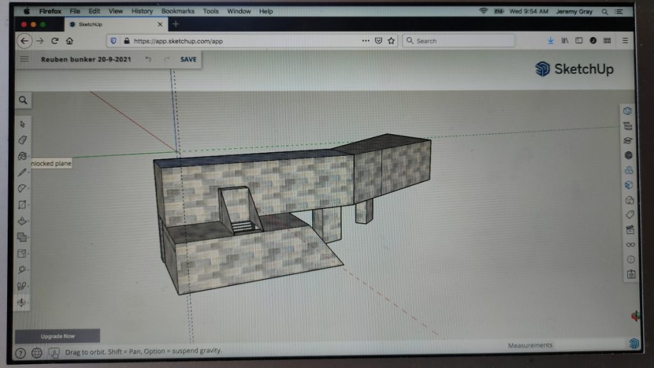
Task: Open the Styles panel
Action: 629,200
